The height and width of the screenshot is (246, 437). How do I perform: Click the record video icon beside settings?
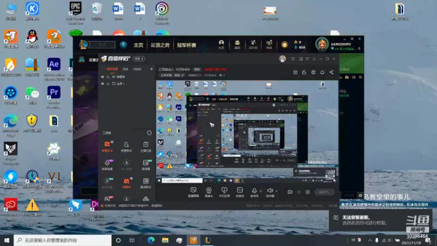point(290,192)
